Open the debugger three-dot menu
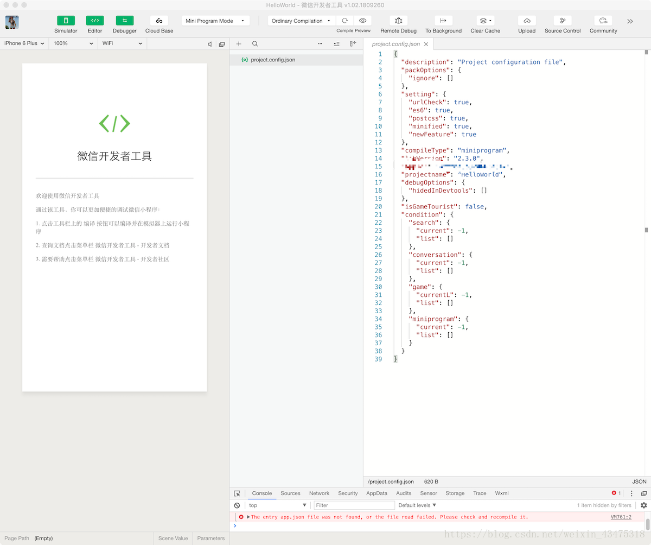The image size is (651, 545). [x=631, y=493]
